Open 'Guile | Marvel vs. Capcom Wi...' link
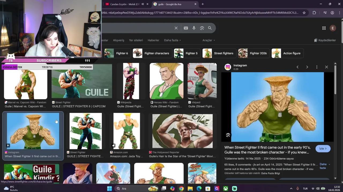This screenshot has height=192, width=343. pyautogui.click(x=25, y=106)
